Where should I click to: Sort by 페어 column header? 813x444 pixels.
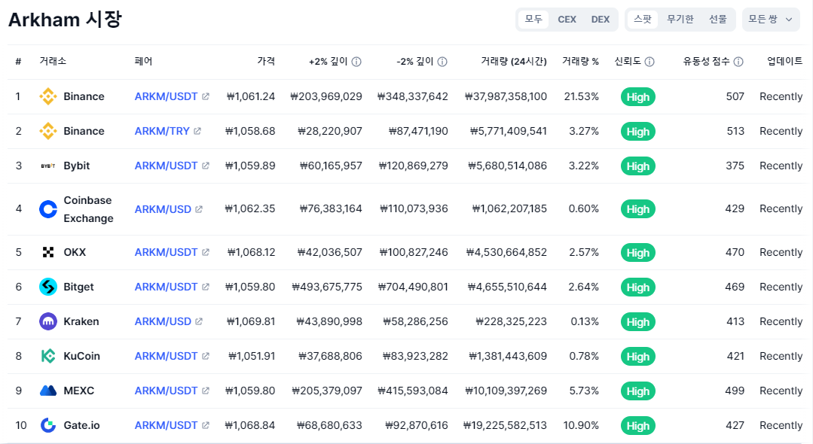tap(144, 61)
